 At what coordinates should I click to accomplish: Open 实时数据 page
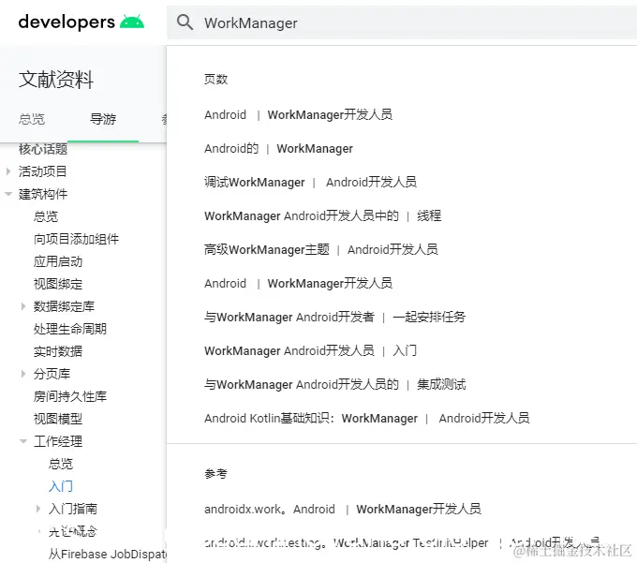click(58, 351)
